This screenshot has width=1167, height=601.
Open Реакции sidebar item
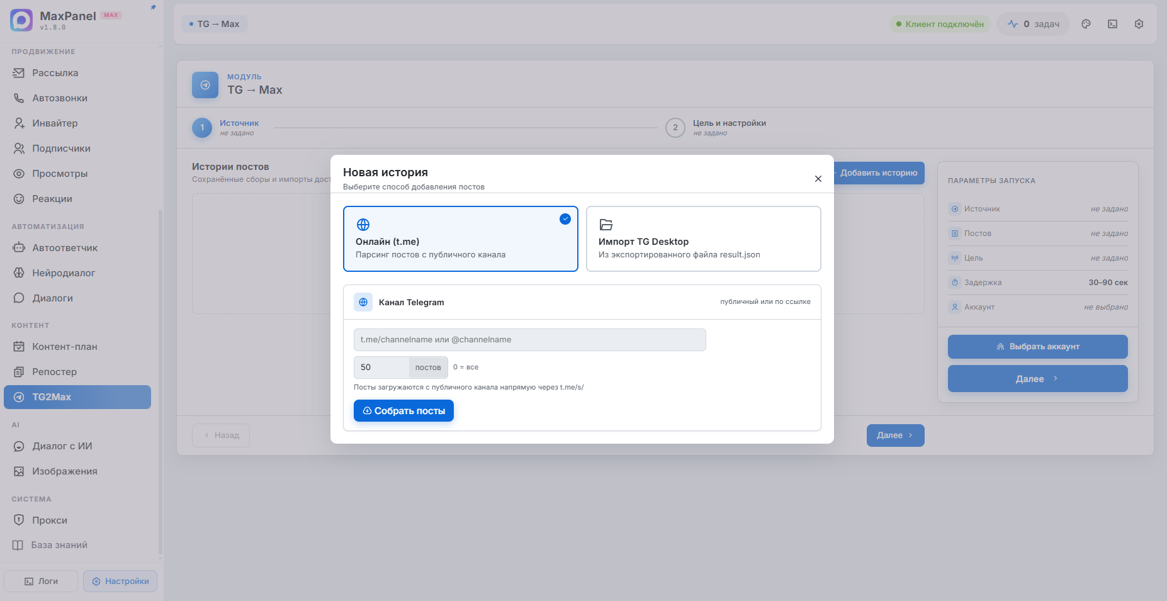click(77, 199)
